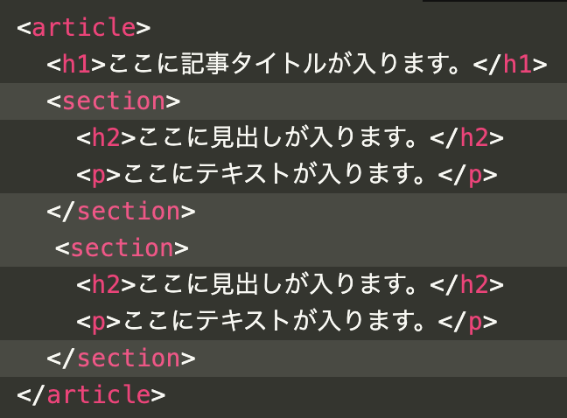Click heading text inside the first h2
The image size is (567, 418).
282,137
